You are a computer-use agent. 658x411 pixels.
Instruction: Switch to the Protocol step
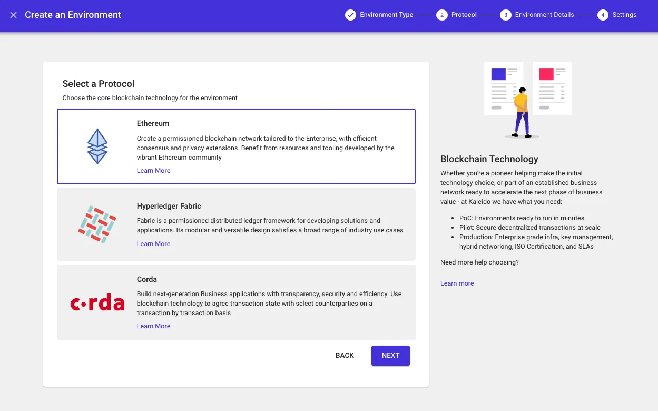click(x=464, y=15)
